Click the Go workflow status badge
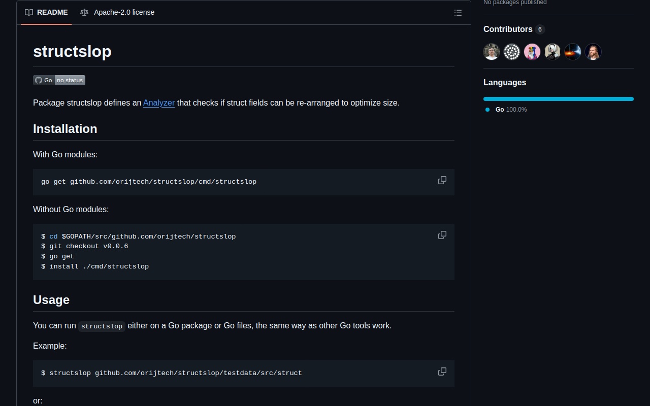The height and width of the screenshot is (406, 650). pyautogui.click(x=59, y=80)
